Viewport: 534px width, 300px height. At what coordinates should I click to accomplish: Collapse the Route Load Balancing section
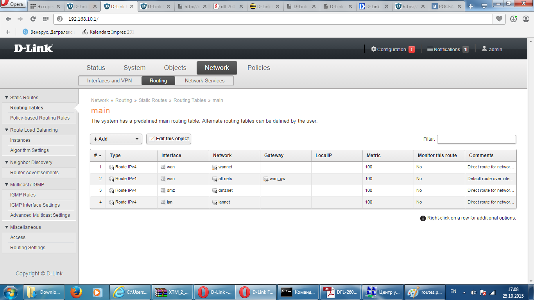click(6, 130)
